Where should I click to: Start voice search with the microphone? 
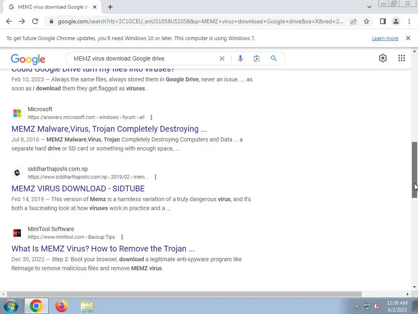coord(240,58)
